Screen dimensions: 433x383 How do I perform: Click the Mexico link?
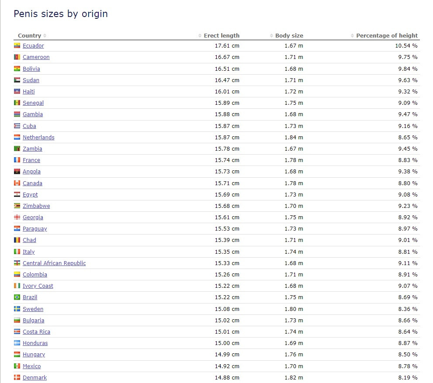click(x=32, y=366)
